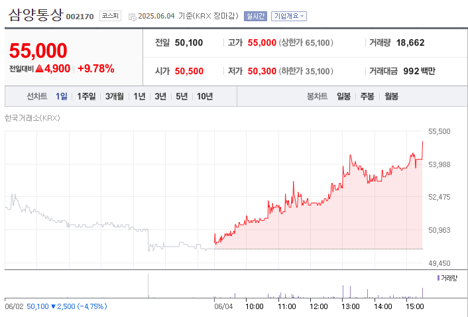Show the 3개월 line chart

click(115, 97)
